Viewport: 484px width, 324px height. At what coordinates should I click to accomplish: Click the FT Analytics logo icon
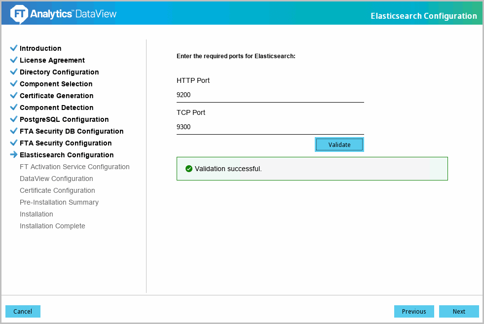(19, 14)
